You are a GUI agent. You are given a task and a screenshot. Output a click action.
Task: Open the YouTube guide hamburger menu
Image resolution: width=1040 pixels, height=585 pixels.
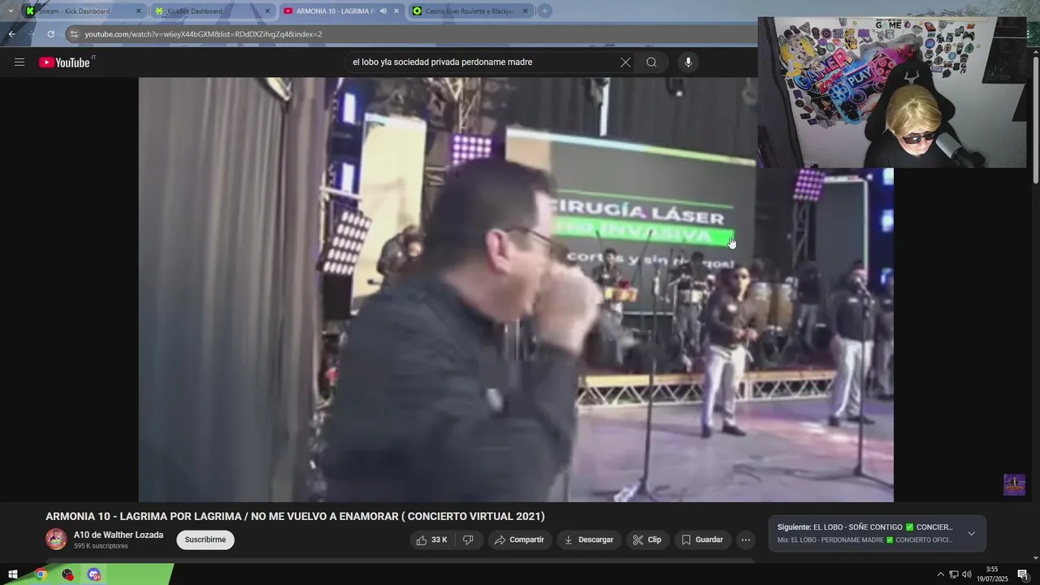click(x=19, y=63)
